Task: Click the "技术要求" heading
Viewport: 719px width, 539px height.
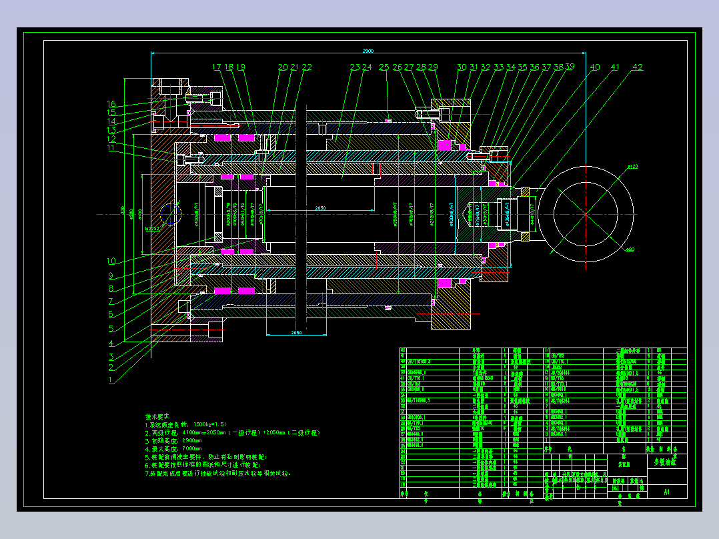Action: pyautogui.click(x=157, y=416)
